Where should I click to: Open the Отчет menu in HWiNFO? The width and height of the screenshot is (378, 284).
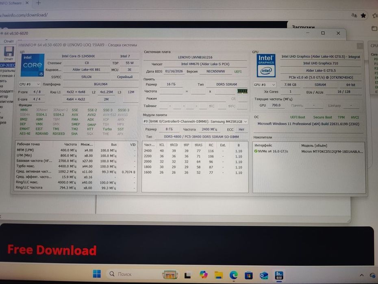[x=9, y=41]
